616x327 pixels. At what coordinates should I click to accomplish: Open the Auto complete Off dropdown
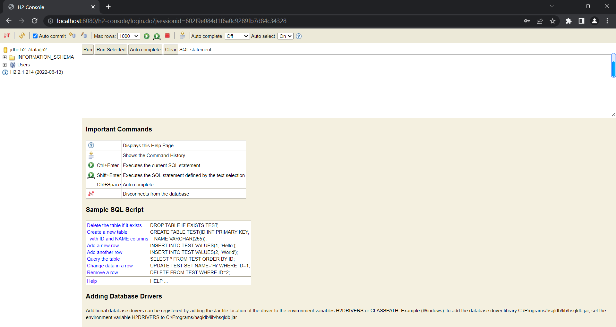tap(237, 36)
